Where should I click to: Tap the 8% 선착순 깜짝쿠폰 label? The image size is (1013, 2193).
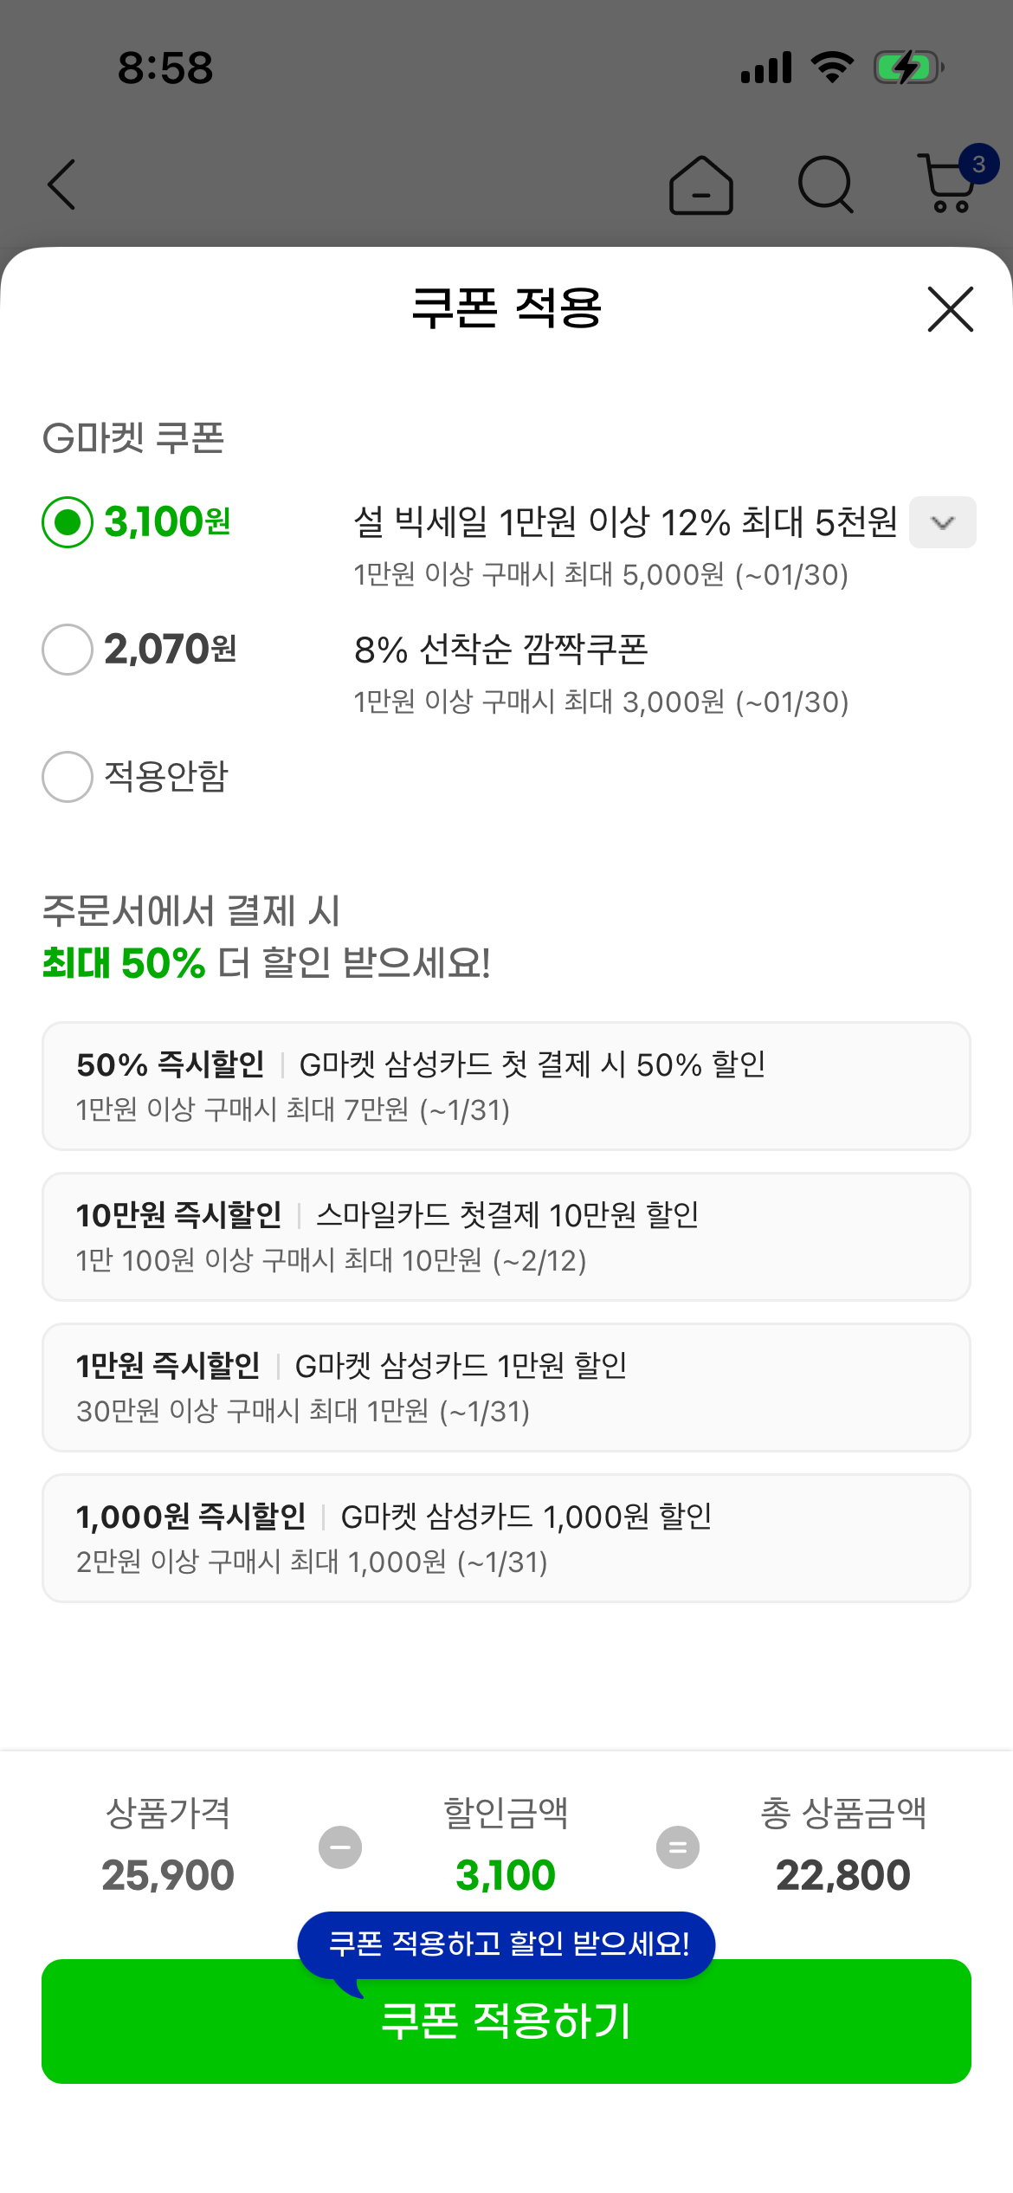500,650
